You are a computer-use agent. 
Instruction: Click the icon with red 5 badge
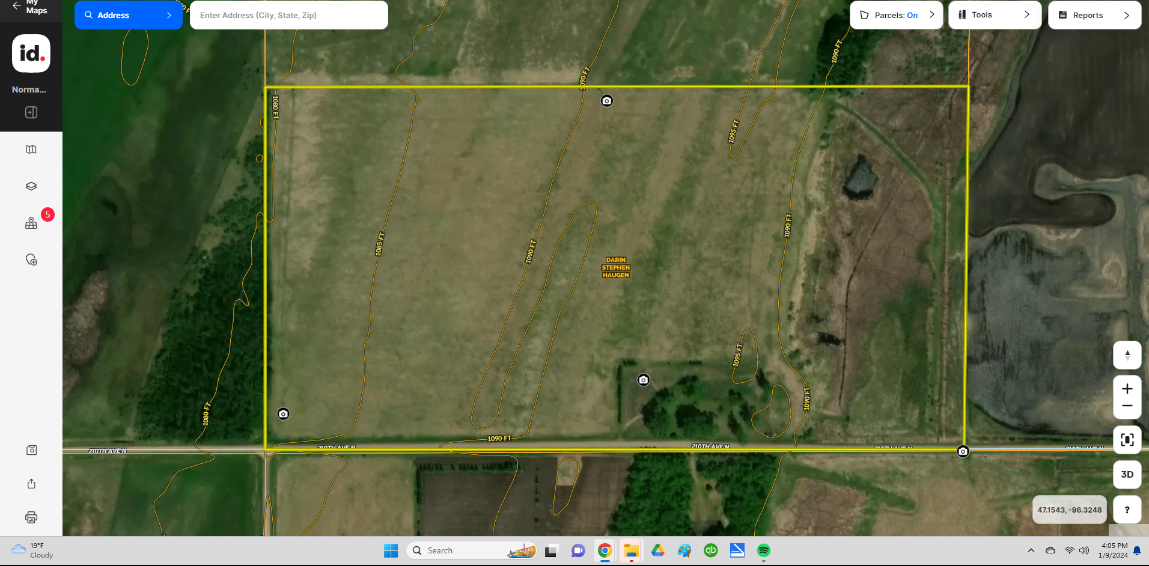pos(32,224)
